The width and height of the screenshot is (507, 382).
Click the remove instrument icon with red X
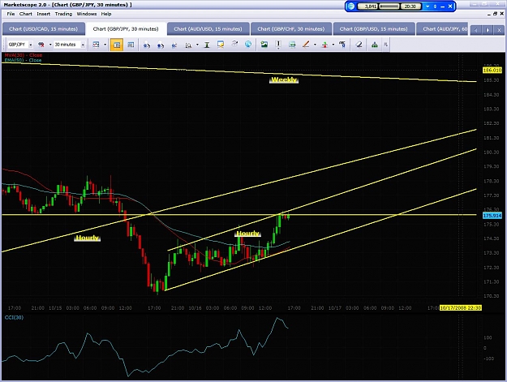click(41, 45)
